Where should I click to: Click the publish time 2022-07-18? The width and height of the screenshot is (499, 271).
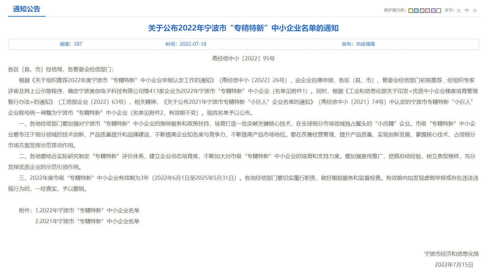pos(186,44)
